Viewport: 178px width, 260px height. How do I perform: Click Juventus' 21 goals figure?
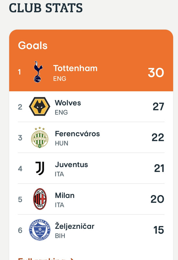point(159,168)
